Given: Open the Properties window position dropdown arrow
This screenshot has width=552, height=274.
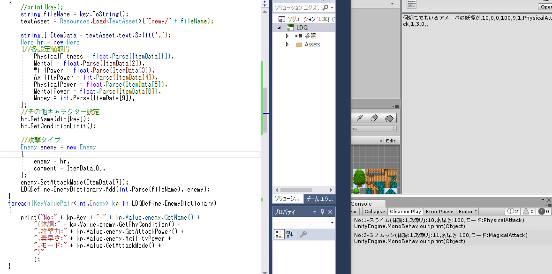Looking at the screenshot, I should (x=315, y=212).
